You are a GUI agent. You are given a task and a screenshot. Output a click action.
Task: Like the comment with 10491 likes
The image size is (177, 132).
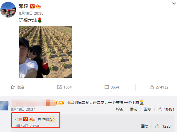pos(166,109)
